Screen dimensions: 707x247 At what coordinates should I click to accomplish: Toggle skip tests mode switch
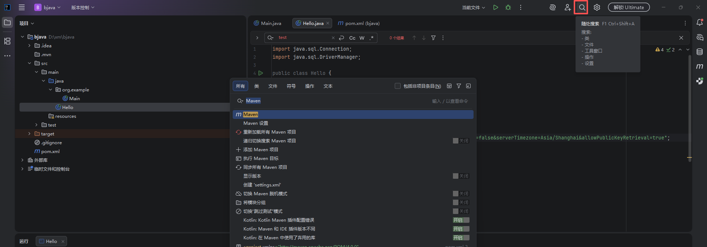coord(461,211)
